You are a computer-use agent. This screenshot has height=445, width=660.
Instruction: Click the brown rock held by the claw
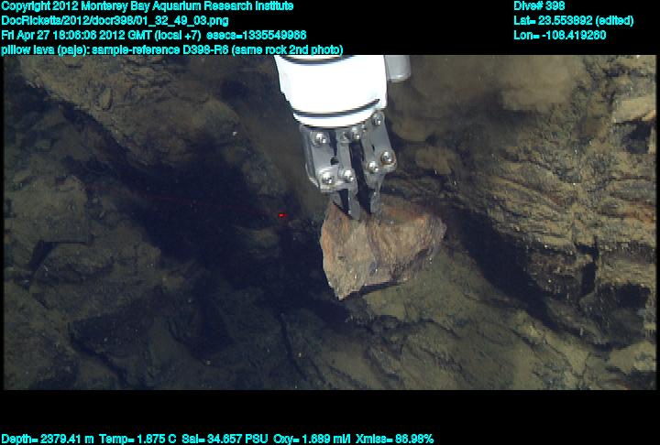point(379,248)
